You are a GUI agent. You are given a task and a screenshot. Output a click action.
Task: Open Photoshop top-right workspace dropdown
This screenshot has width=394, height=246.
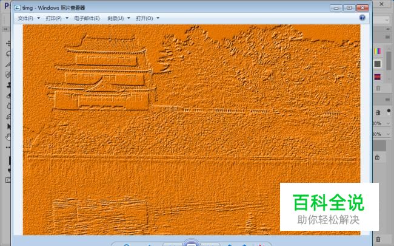click(387, 20)
